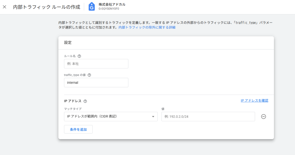Open 内部トラフィックの除外に関する詳細 link
This screenshot has height=155, width=295.
(x=147, y=28)
